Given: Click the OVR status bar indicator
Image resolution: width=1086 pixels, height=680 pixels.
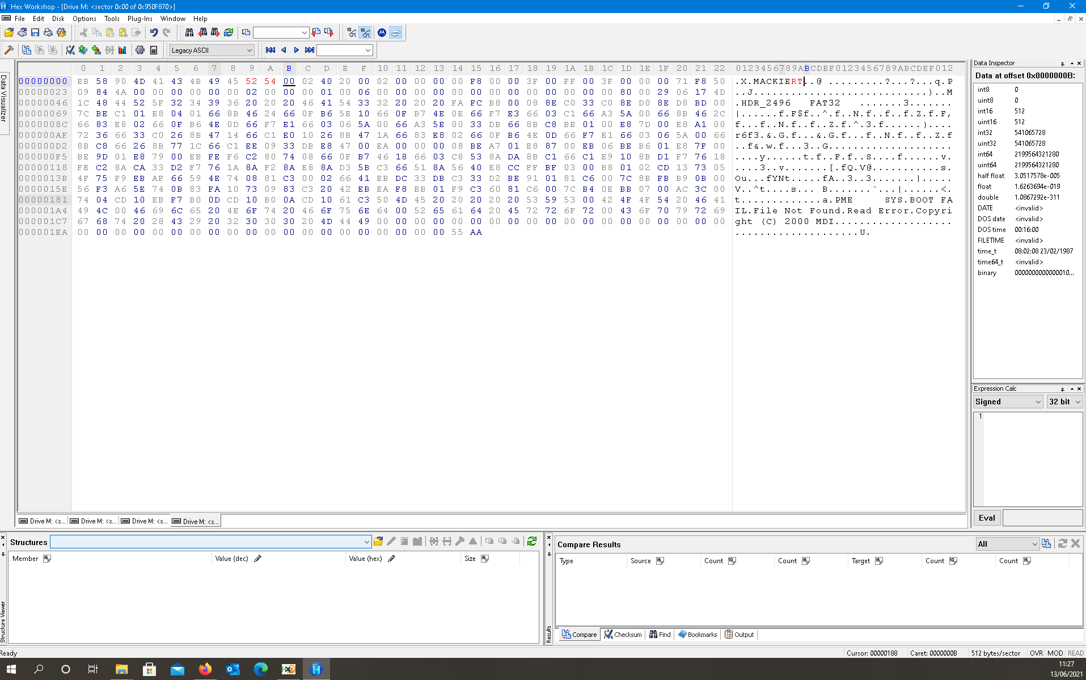Looking at the screenshot, I should [x=1036, y=653].
